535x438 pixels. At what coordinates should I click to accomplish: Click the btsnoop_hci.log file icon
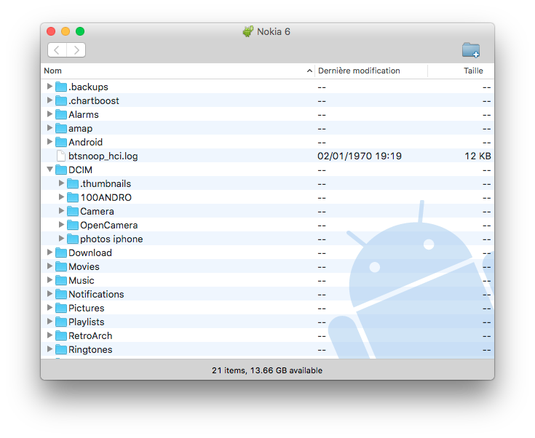[x=61, y=156]
